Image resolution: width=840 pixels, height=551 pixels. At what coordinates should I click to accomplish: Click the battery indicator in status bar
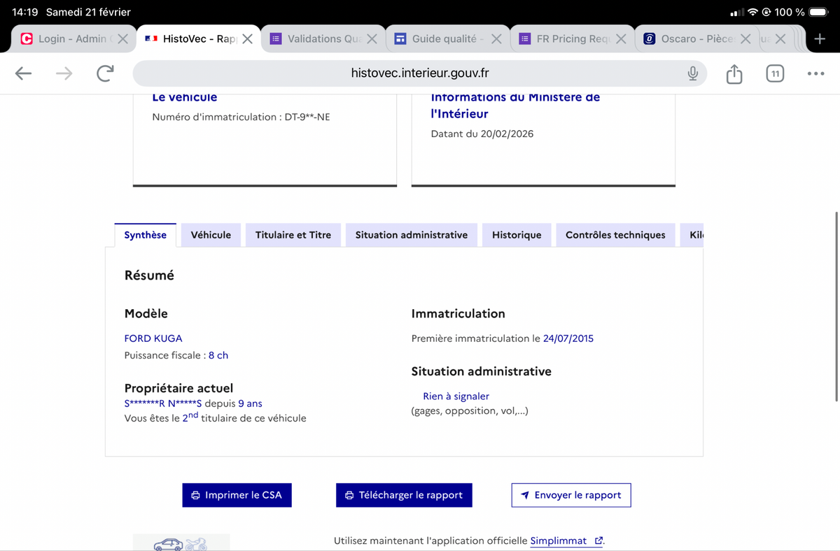[818, 12]
